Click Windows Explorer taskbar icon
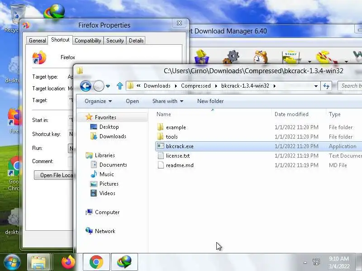Image resolution: width=362 pixels, height=271 pixels. pyautogui.click(x=38, y=262)
